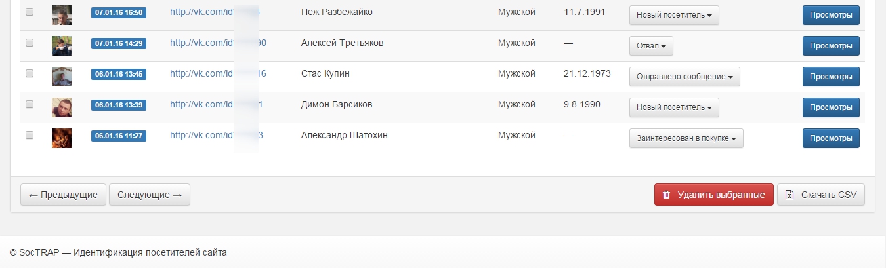Screen dimensions: 886x268
Task: Open avatar thumbnail of Пеж Разбежайко
Action: 62,15
